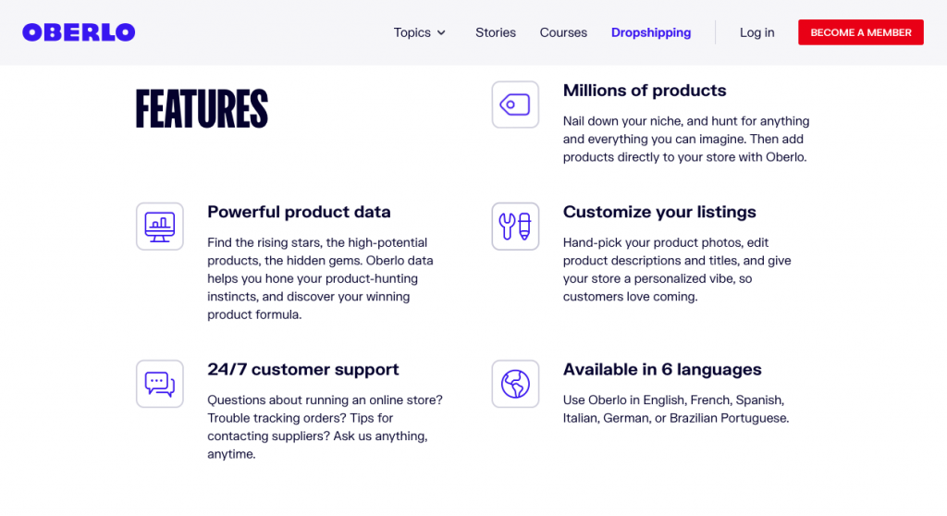This screenshot has height=516, width=947.
Task: Click the Powerful product data heading
Action: [299, 212]
